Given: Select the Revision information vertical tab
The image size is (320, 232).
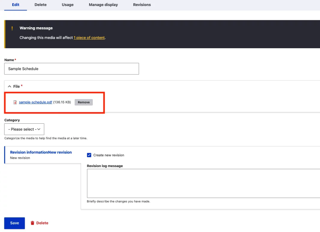Looking at the screenshot, I should pyautogui.click(x=41, y=152).
